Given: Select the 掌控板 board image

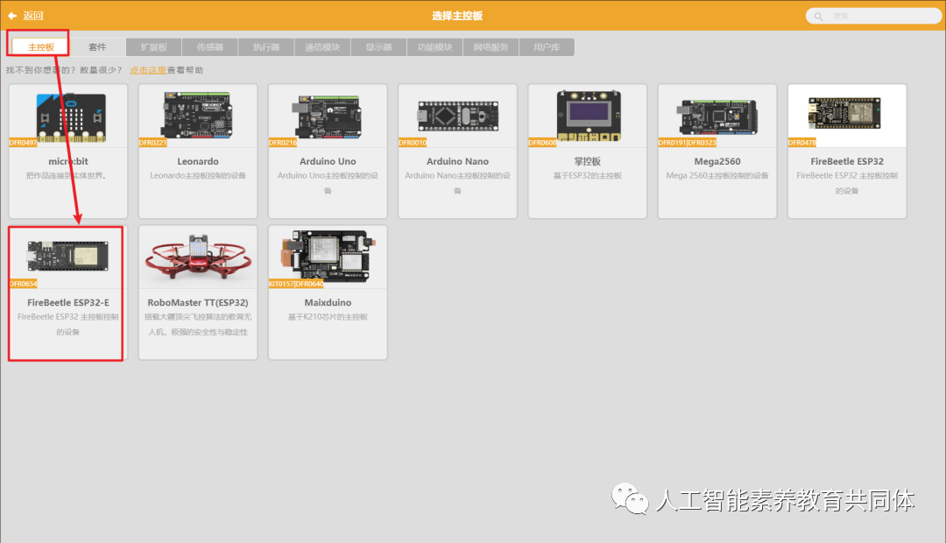Looking at the screenshot, I should click(x=589, y=116).
